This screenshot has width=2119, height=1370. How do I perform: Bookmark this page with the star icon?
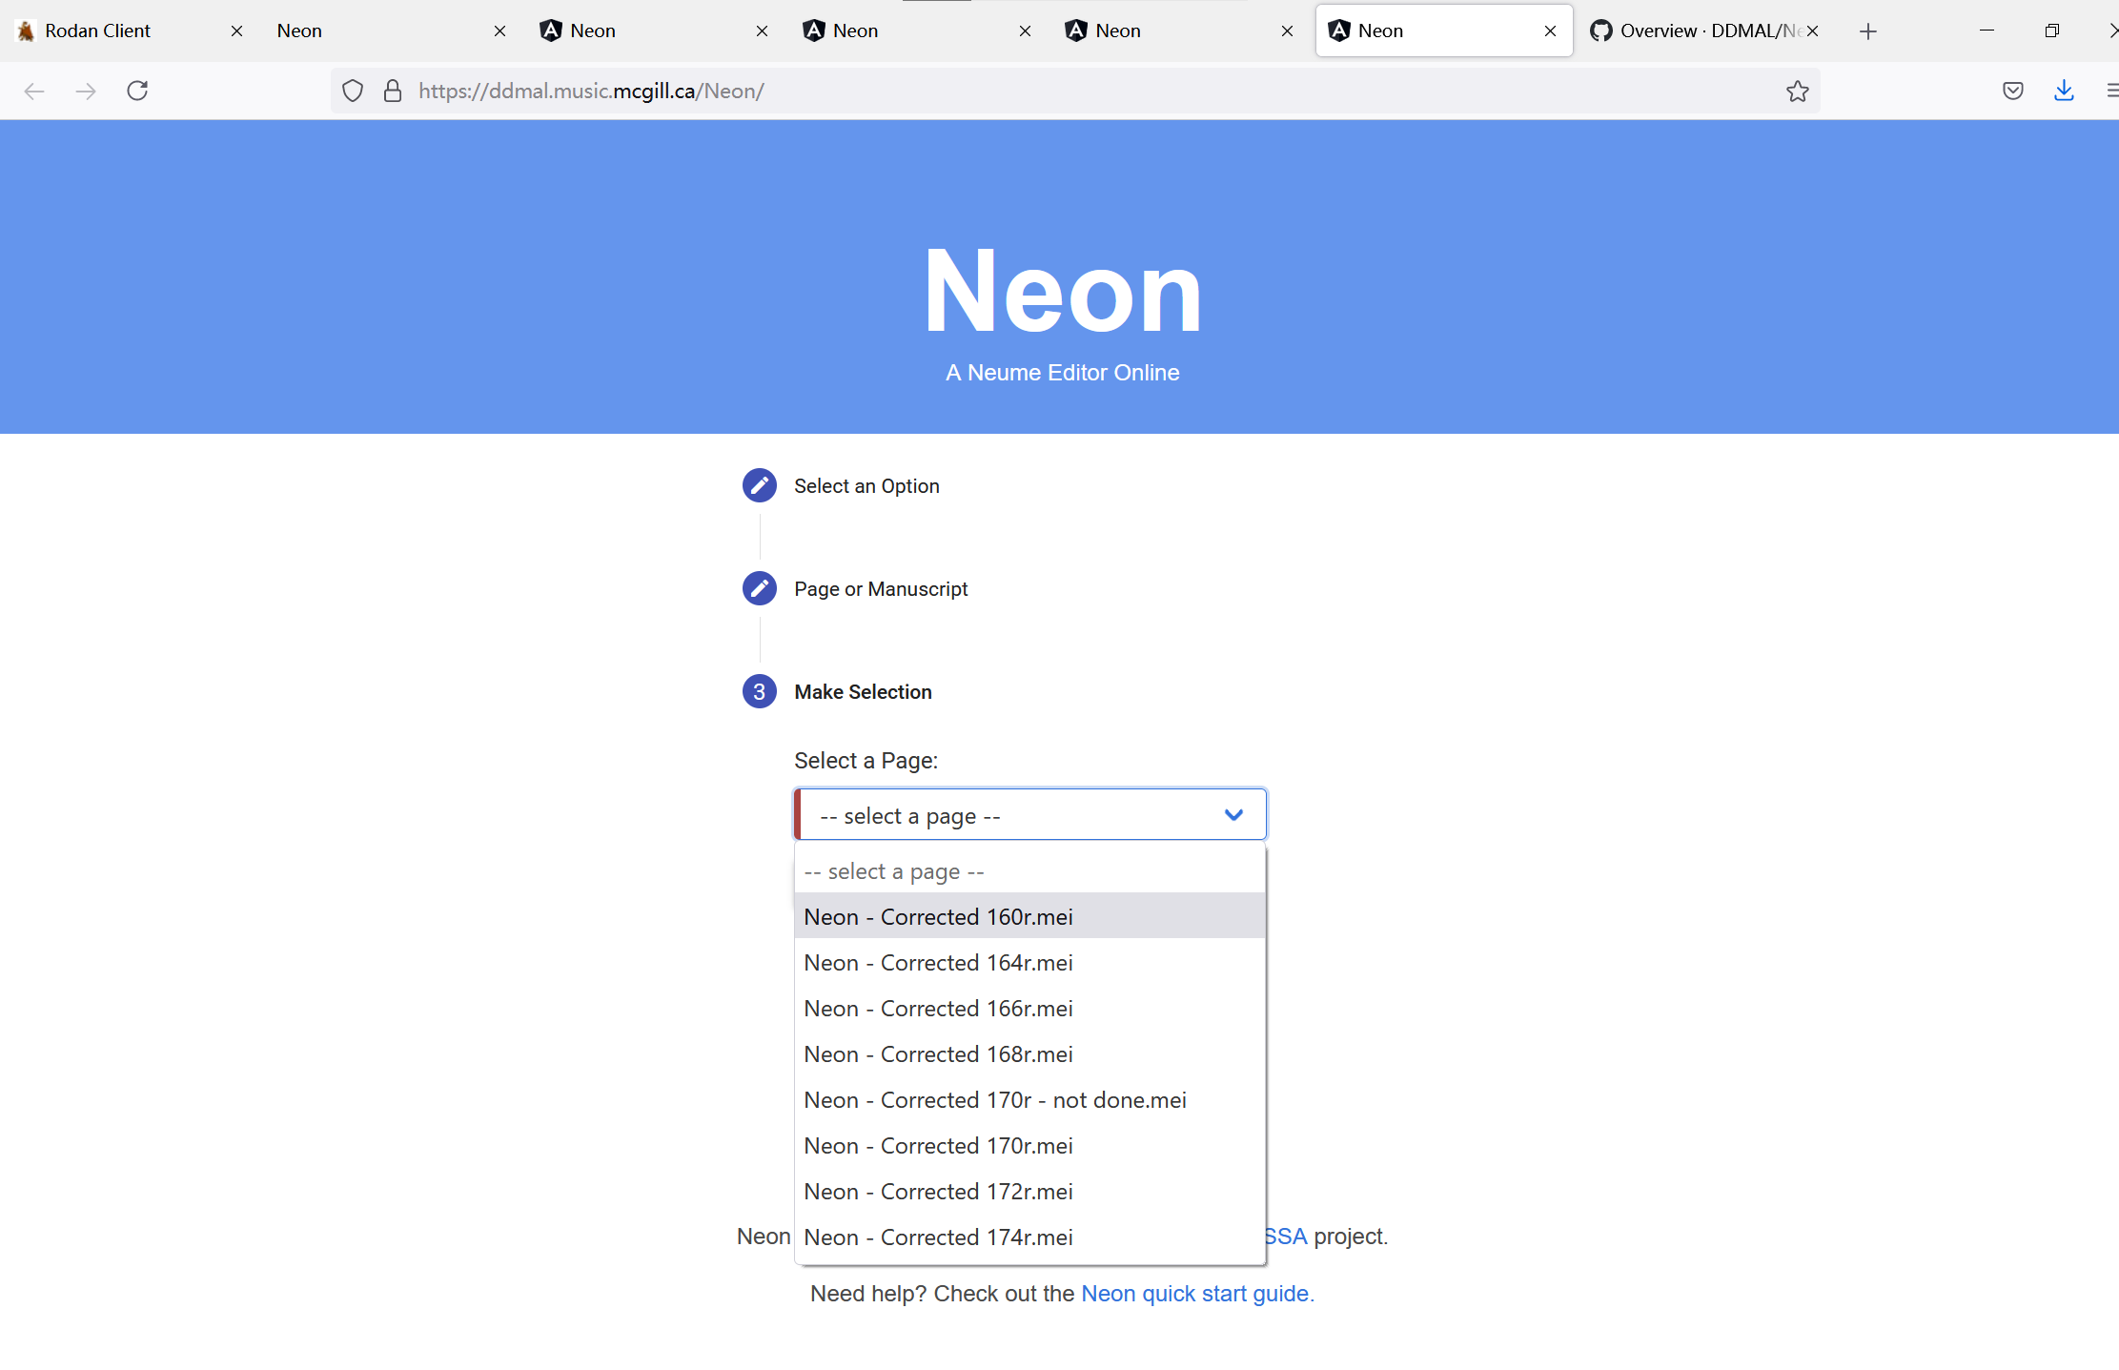[x=1796, y=91]
